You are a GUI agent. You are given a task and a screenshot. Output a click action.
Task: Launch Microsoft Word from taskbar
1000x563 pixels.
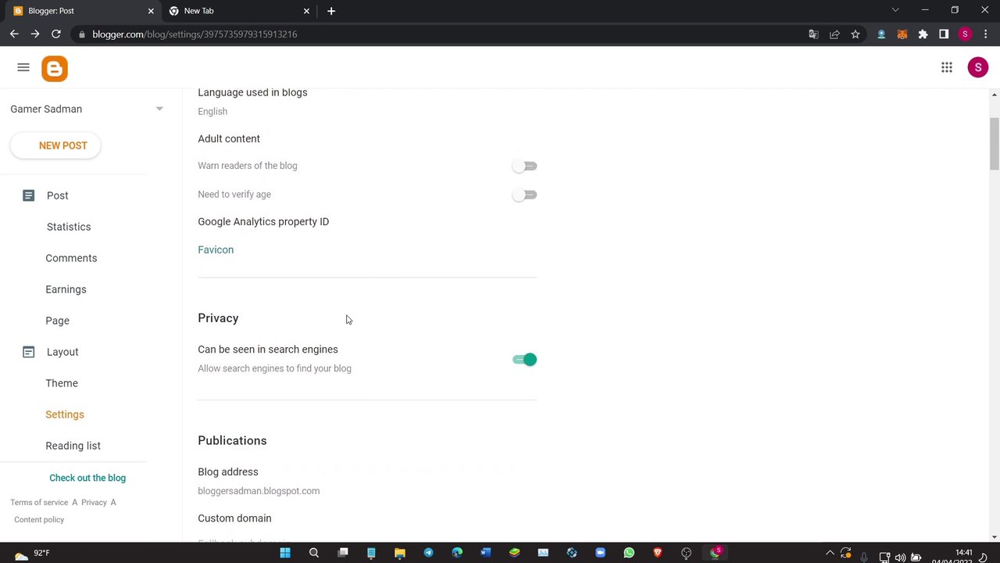(486, 553)
